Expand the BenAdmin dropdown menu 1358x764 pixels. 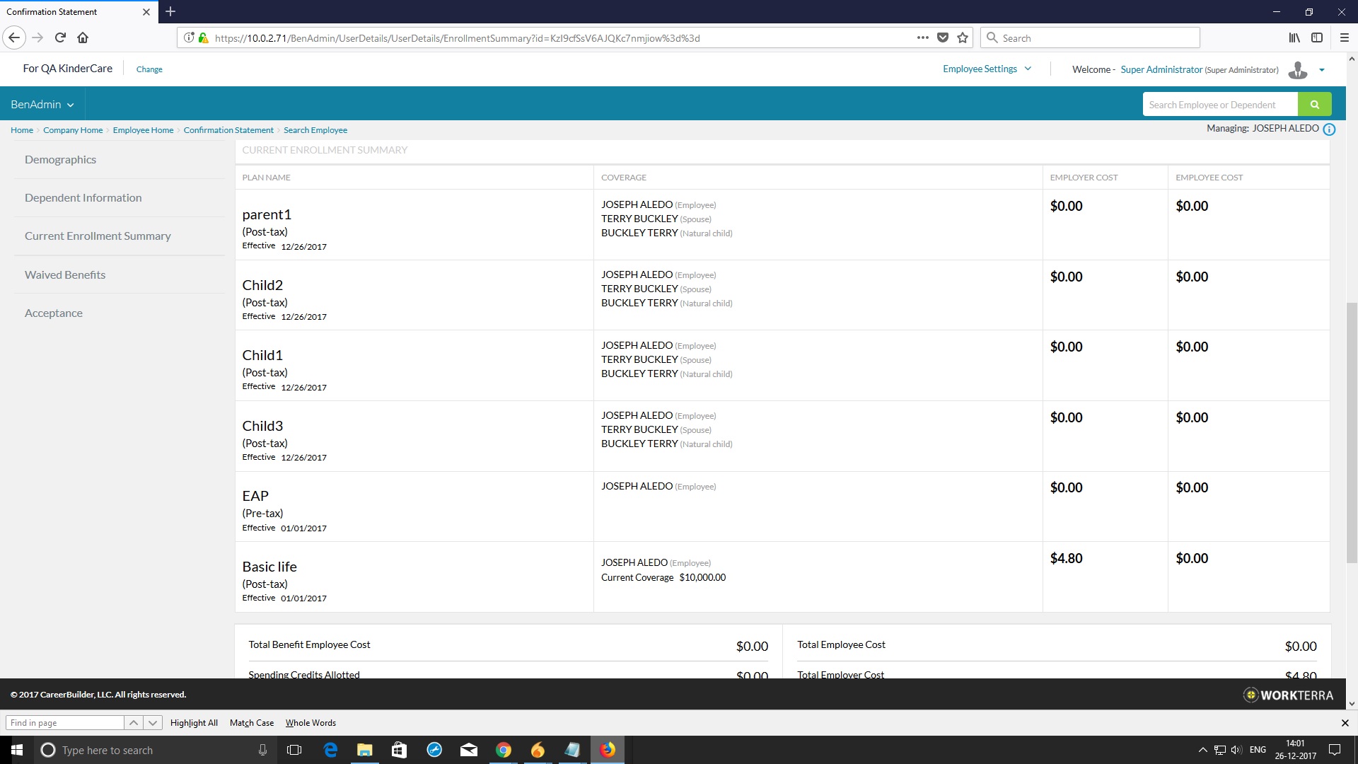point(42,105)
